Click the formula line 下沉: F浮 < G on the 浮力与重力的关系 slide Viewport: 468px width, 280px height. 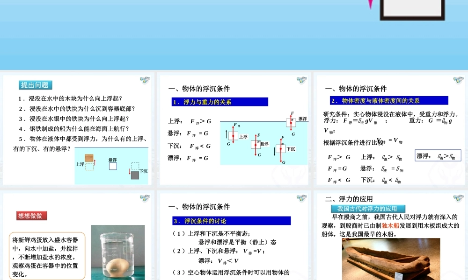[190, 146]
